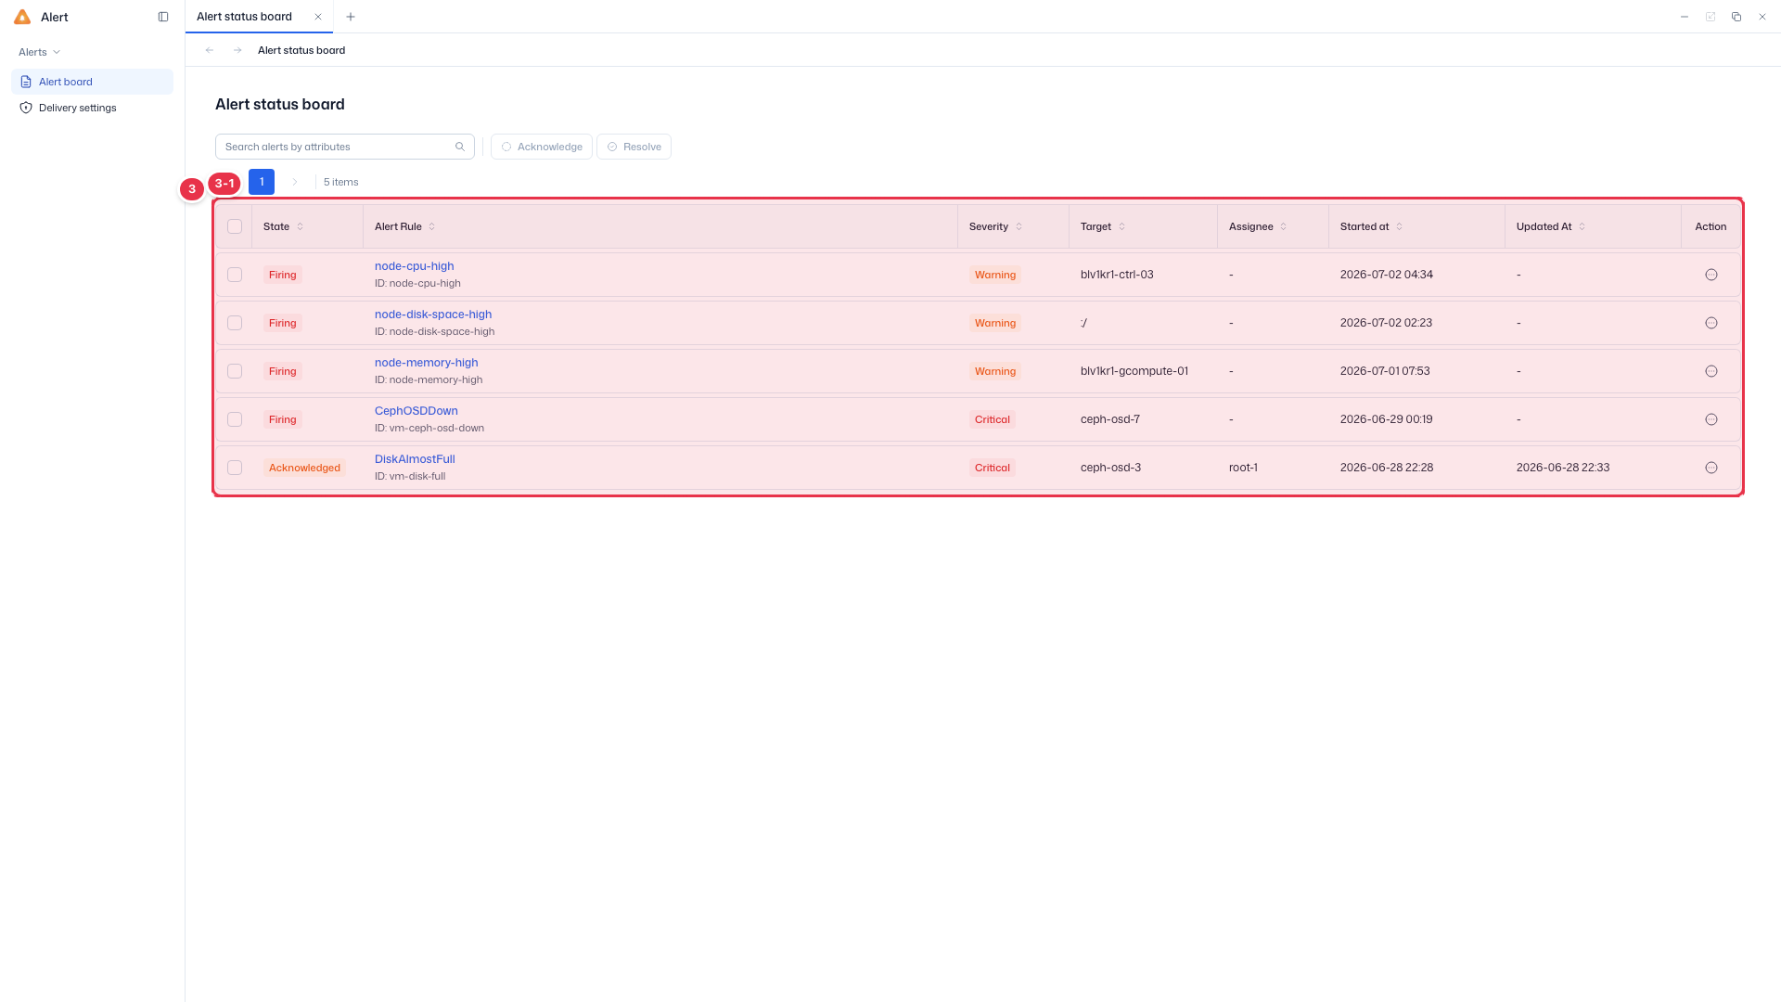Select page 1 pagination button
The image size is (1781, 1002).
tap(262, 182)
